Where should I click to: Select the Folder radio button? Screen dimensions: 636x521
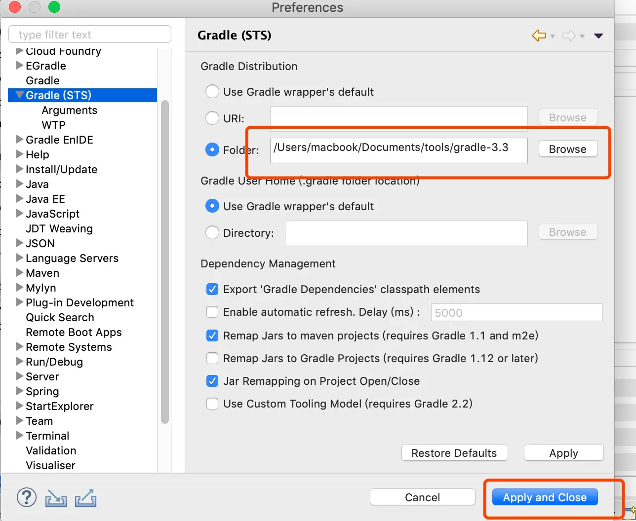click(x=212, y=149)
